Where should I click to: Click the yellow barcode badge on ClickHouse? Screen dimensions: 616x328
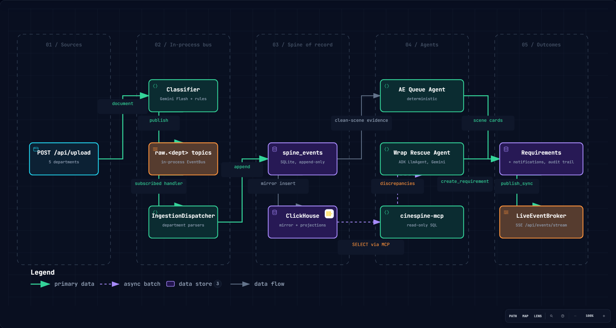(x=329, y=214)
